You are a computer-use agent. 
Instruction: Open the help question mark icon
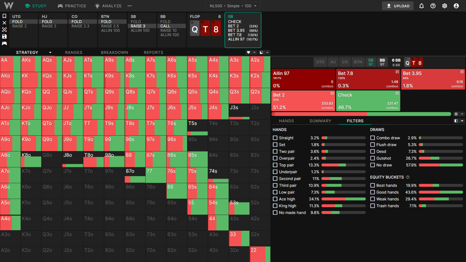click(433, 6)
